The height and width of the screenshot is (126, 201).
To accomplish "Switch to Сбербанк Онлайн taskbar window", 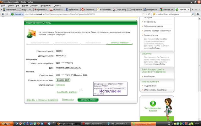I will click(68, 124).
